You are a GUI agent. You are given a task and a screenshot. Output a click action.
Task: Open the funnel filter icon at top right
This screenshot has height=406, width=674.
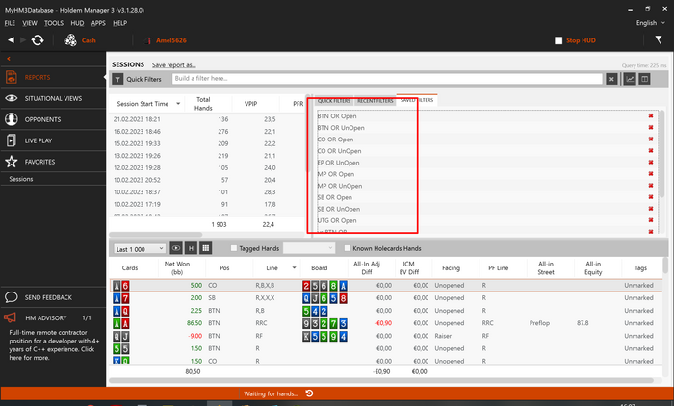[658, 40]
